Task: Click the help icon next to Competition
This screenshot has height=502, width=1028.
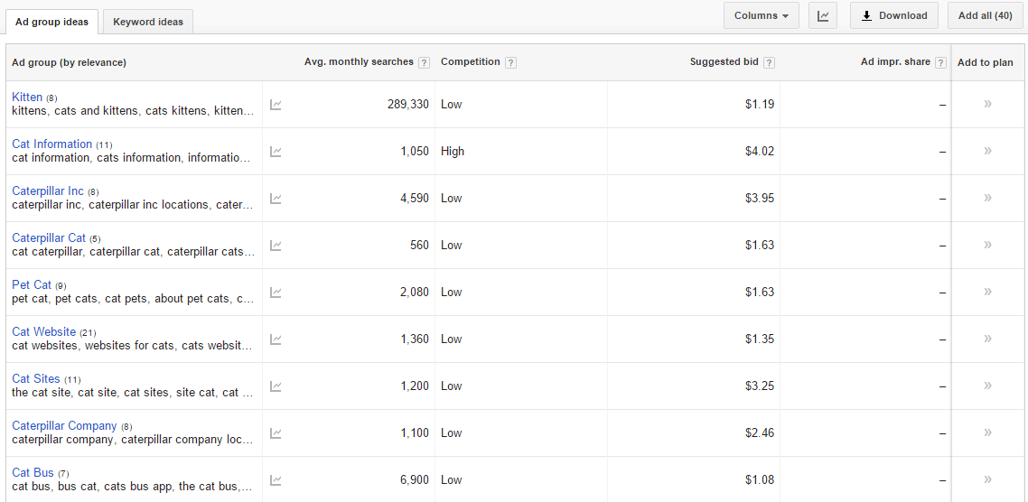Action: (x=510, y=62)
